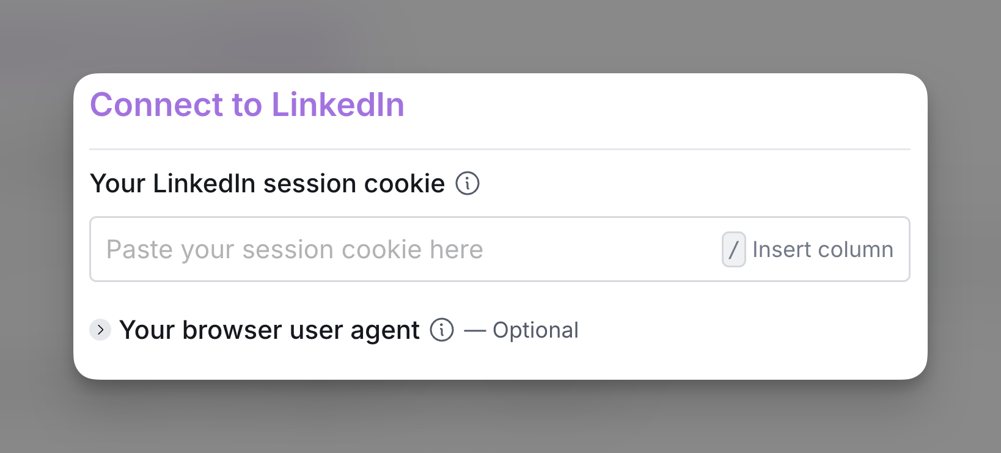Focus the Paste your session cookie here placeholder
The image size is (1001, 453).
tap(295, 249)
